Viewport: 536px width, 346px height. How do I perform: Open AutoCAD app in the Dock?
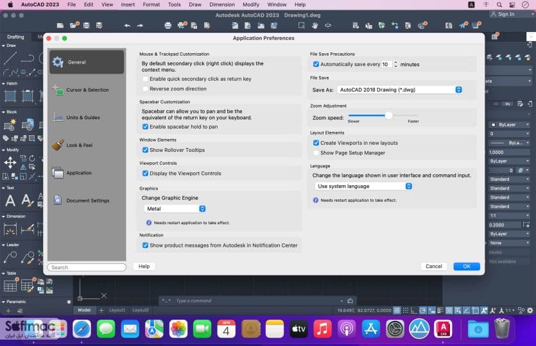[443, 329]
